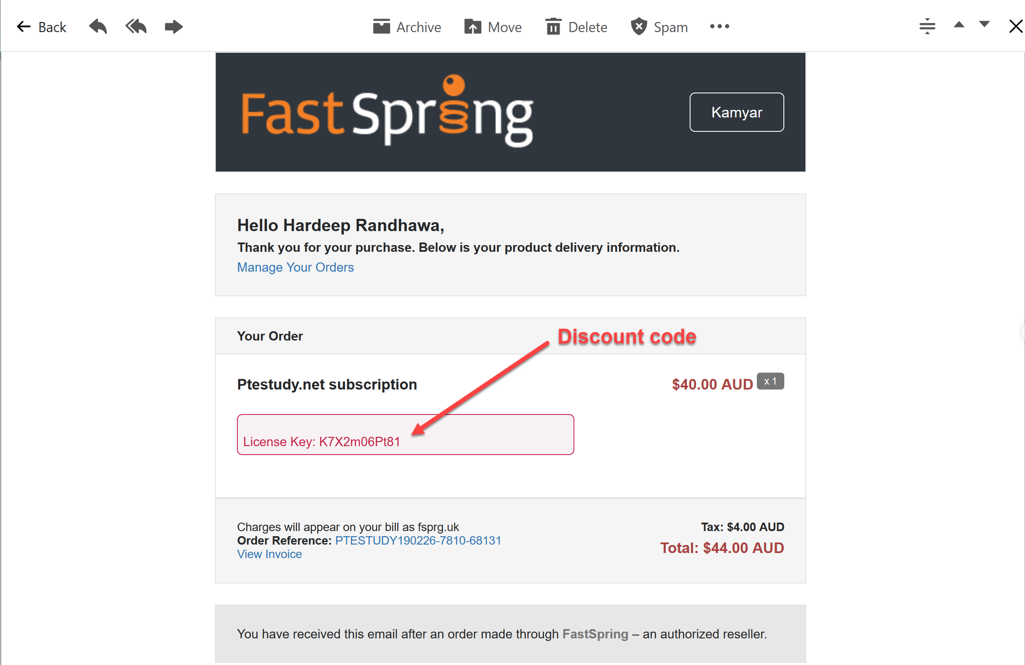Click the Reply All double-arrow icon
Viewport: 1025px width, 665px height.
coord(136,27)
